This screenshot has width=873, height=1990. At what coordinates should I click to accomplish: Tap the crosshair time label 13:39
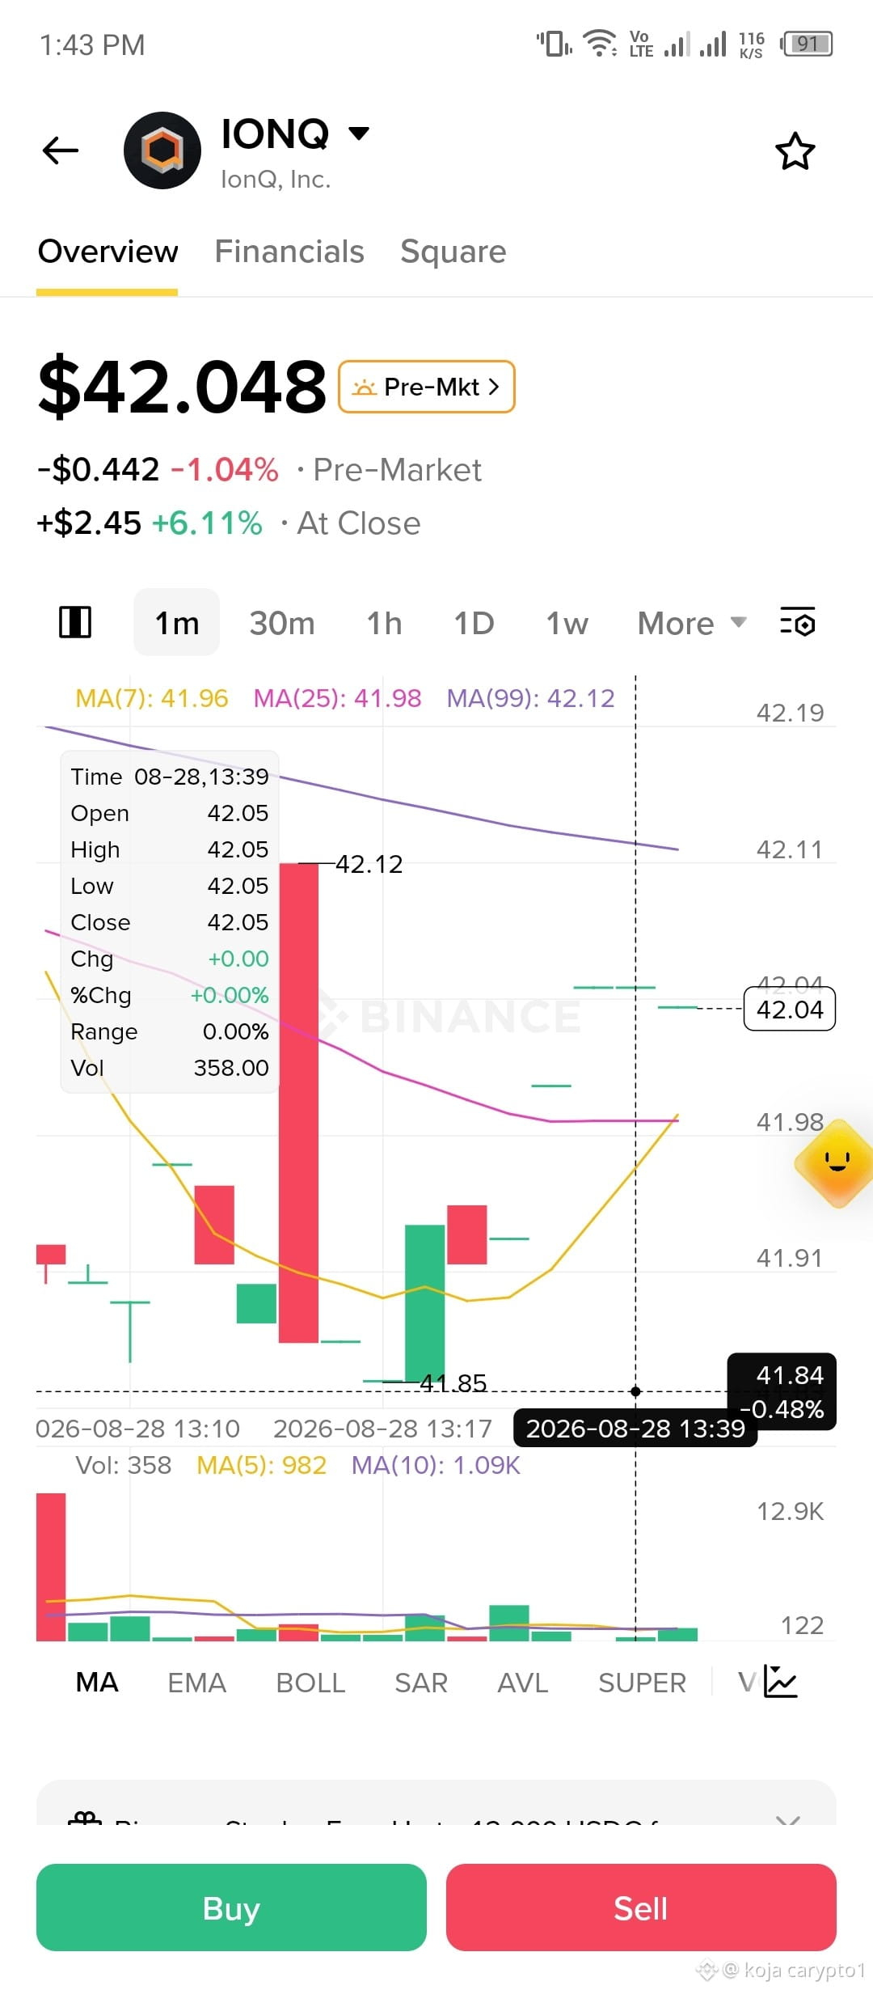tap(635, 1429)
